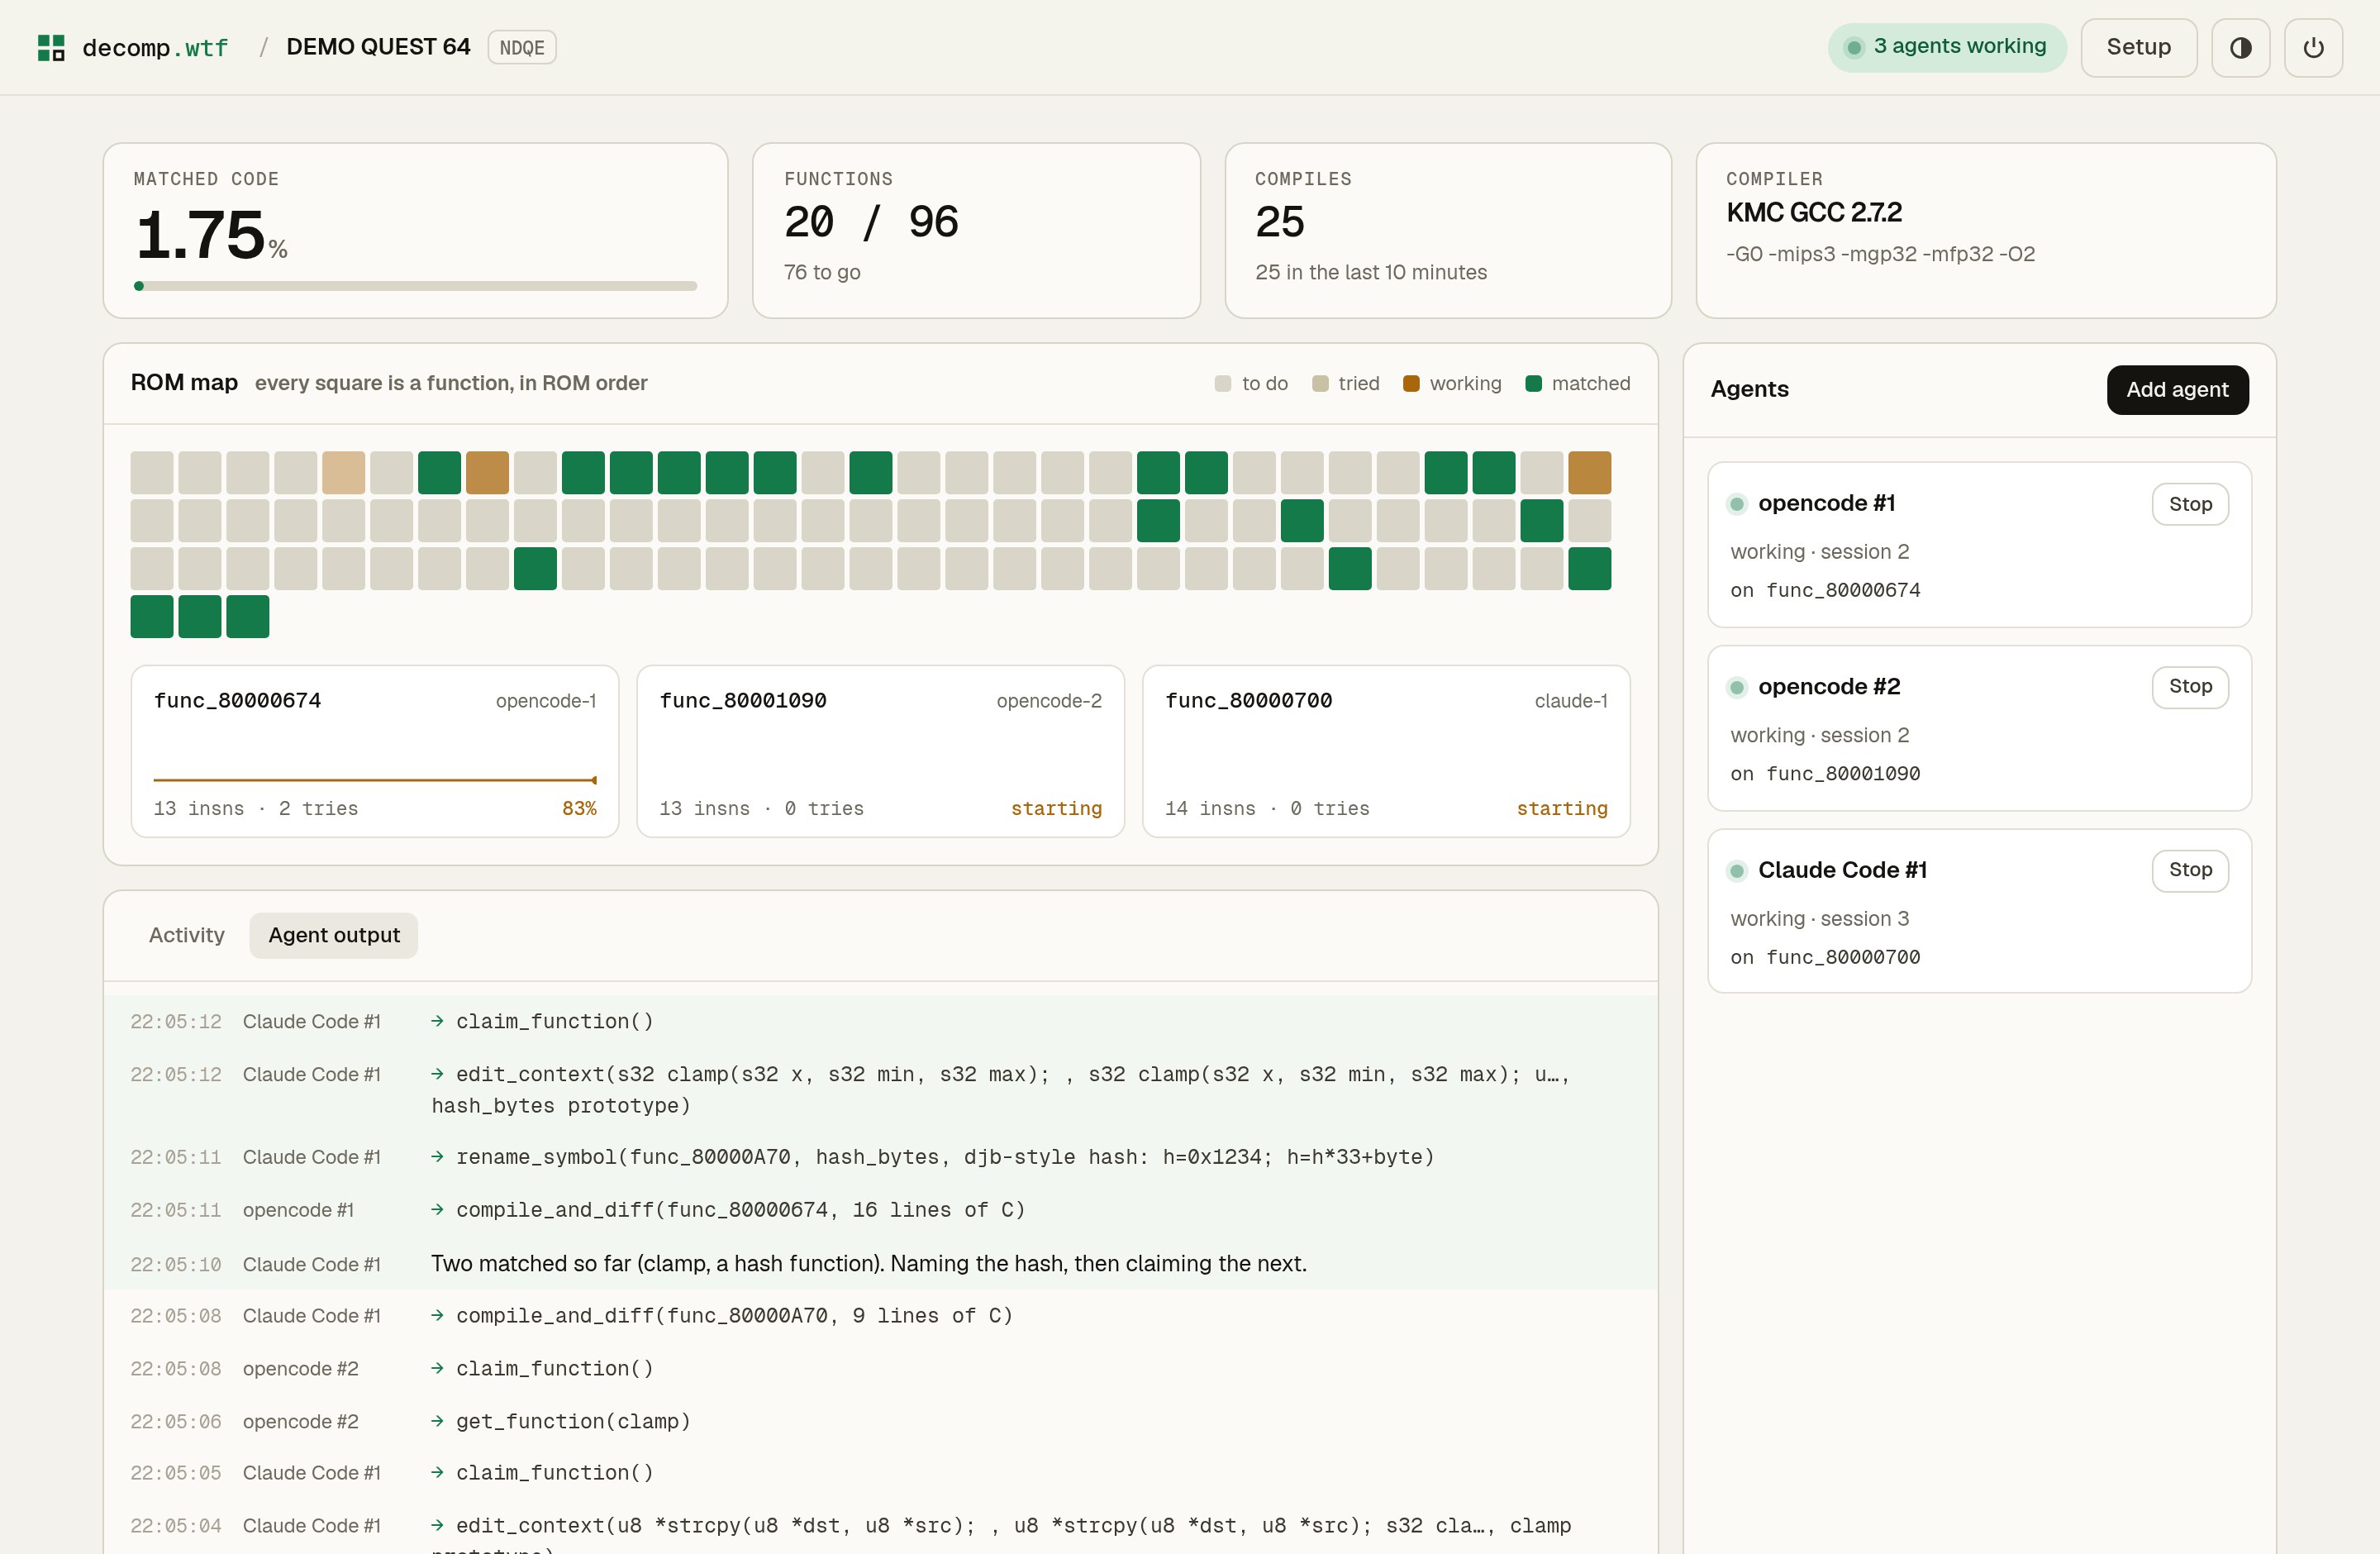2380x1554 pixels.
Task: Click the 22:05:06 timestamp
Action: (x=176, y=1422)
